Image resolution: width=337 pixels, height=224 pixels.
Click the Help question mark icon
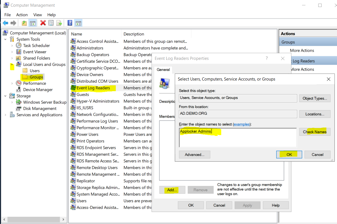point(70,23)
